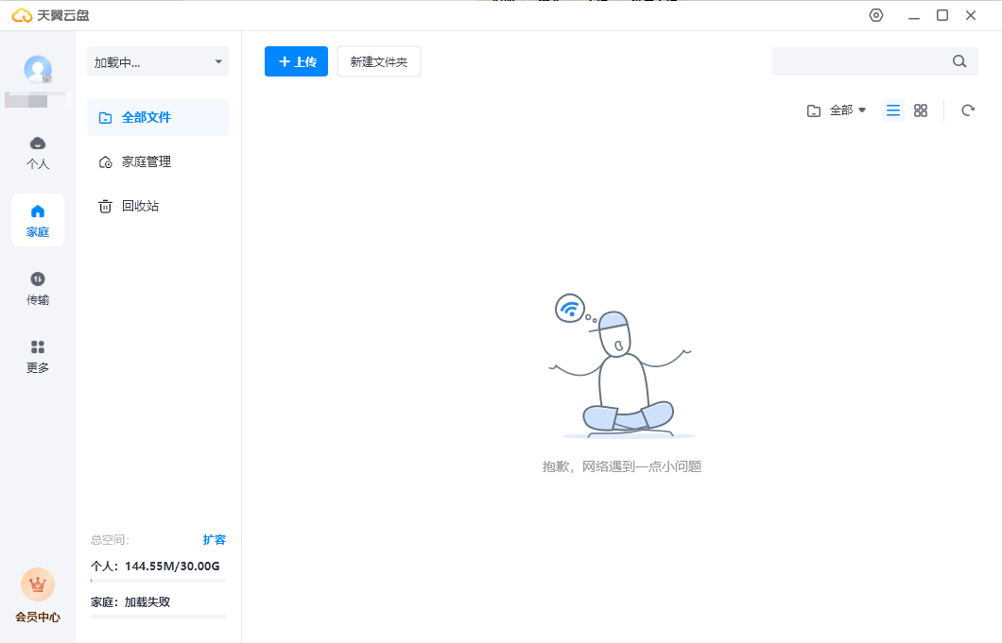The width and height of the screenshot is (1002, 643).
Task: Click the 新建文件夹 new folder button
Action: click(379, 61)
